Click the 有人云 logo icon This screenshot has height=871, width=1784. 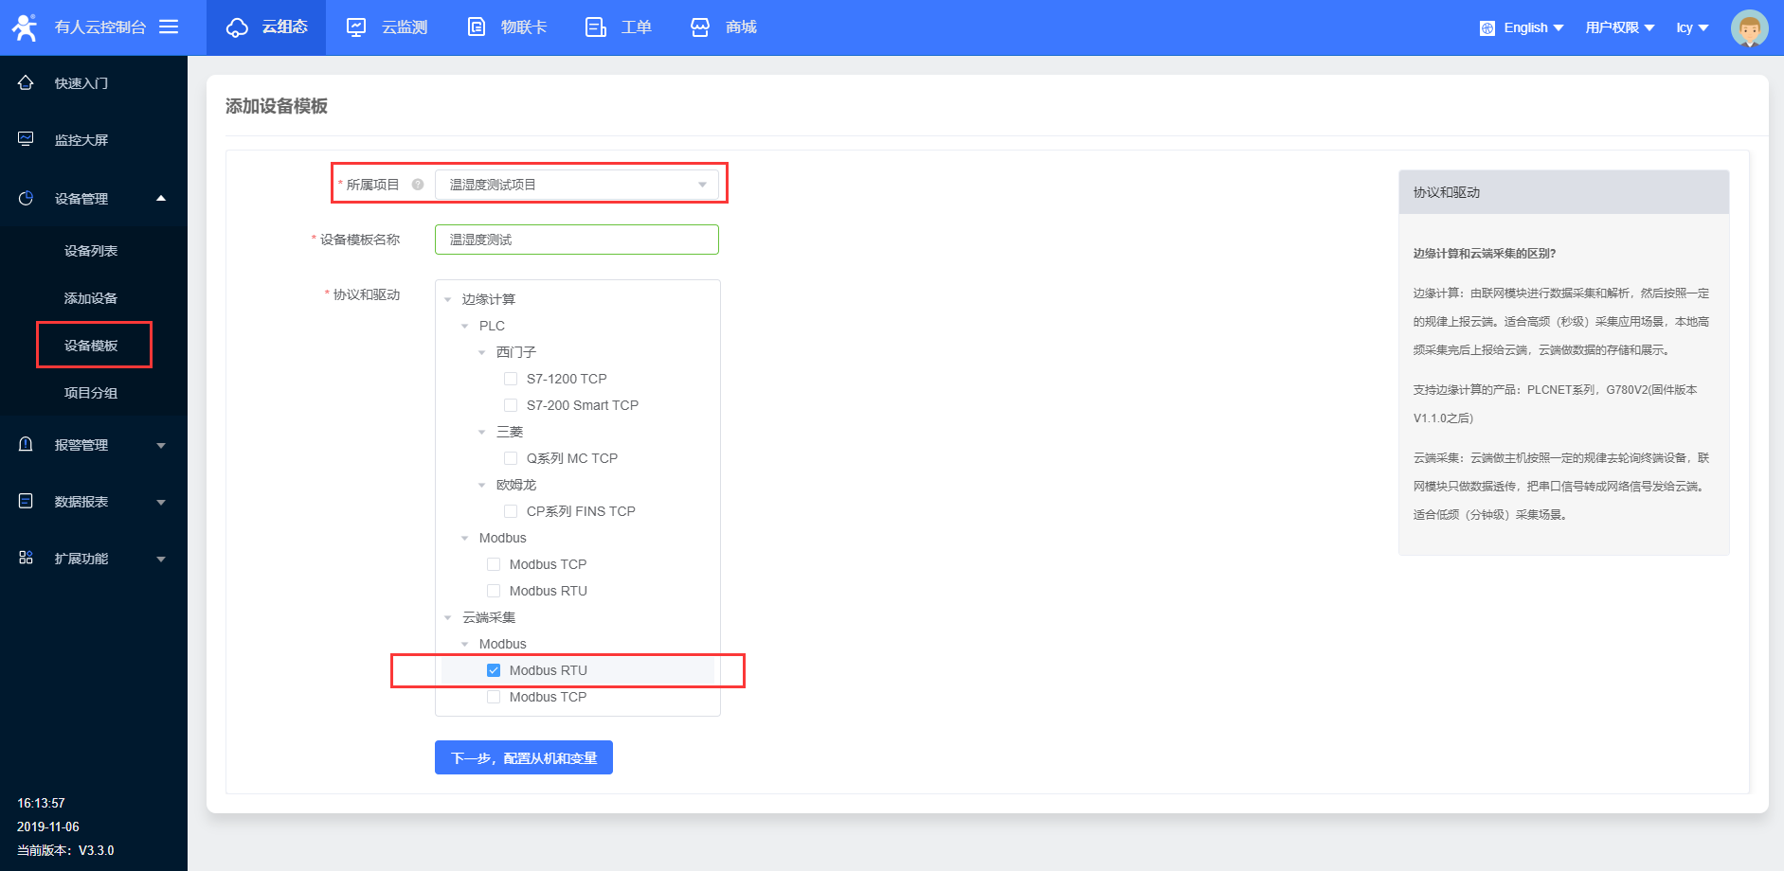[x=25, y=27]
